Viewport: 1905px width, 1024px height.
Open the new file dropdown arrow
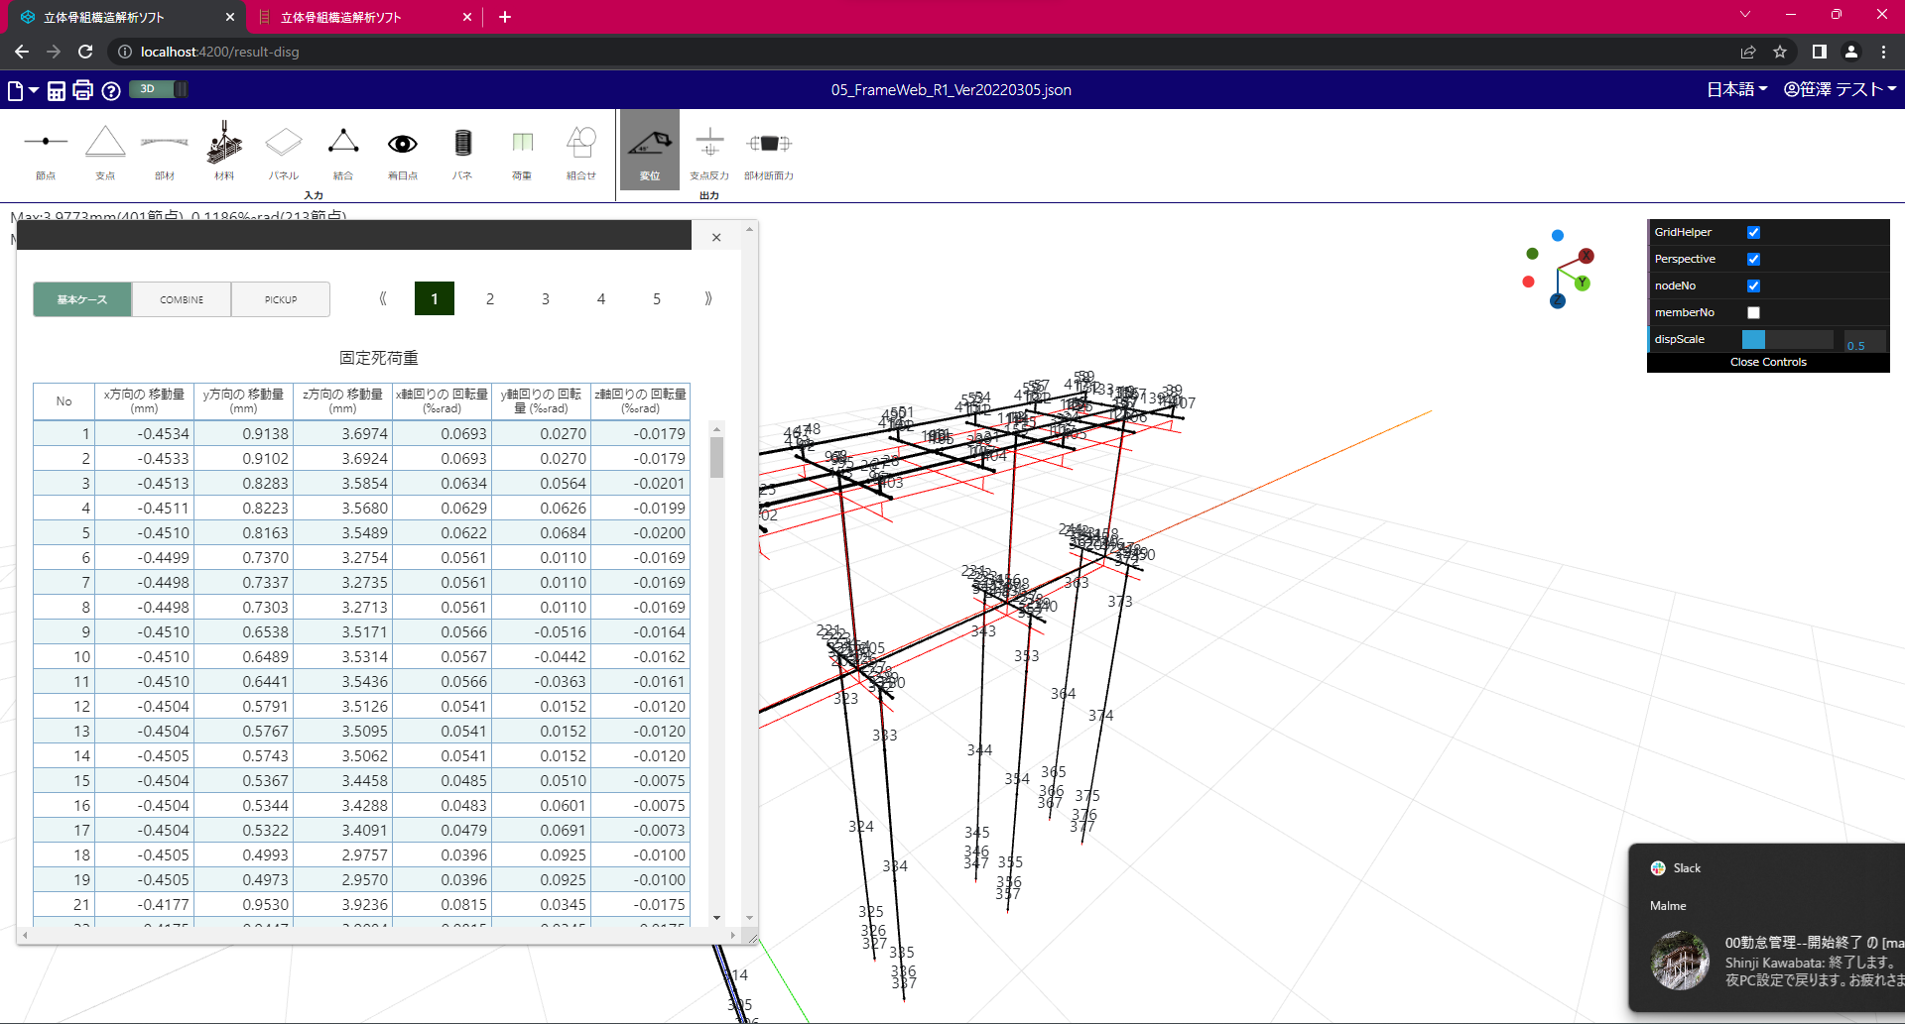click(x=31, y=90)
